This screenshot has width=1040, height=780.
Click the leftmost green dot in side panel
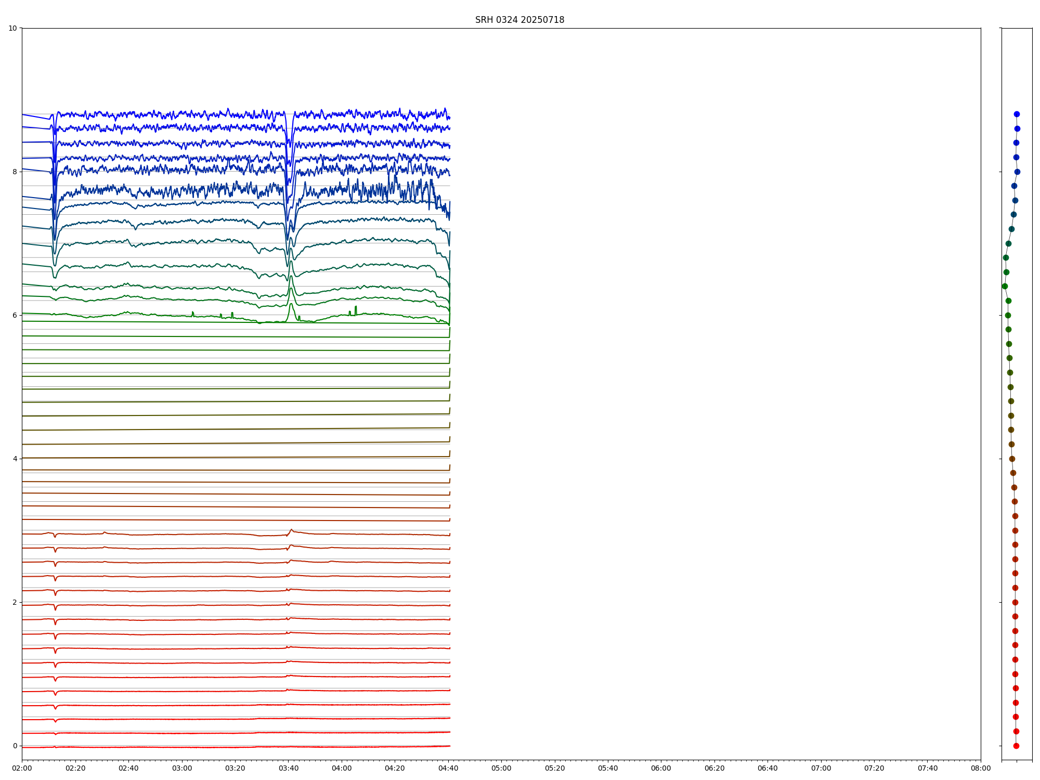point(1005,286)
